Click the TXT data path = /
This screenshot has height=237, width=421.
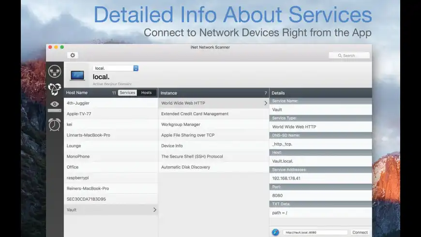click(320, 213)
